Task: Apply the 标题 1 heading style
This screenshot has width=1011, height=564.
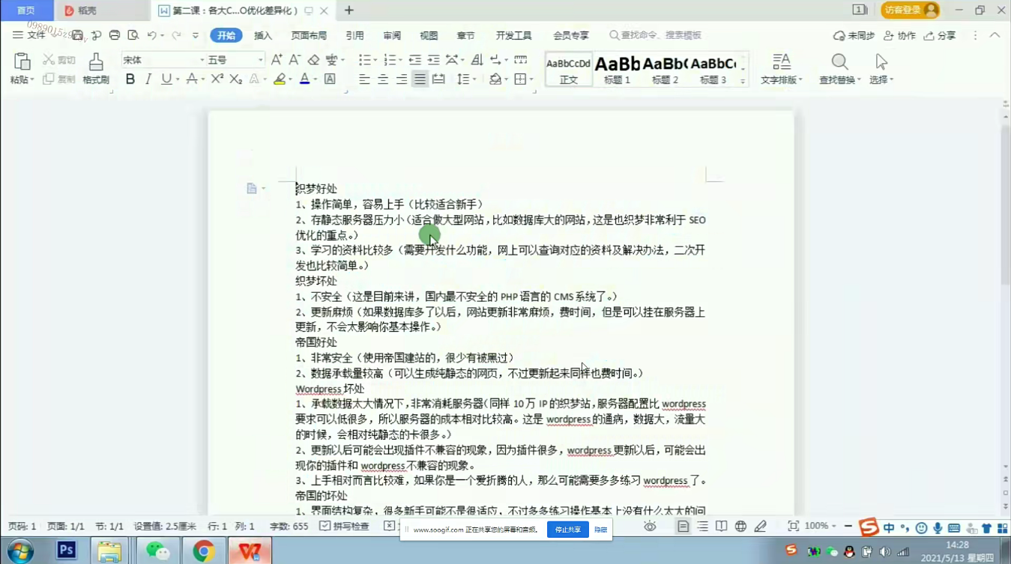Action: tap(618, 69)
